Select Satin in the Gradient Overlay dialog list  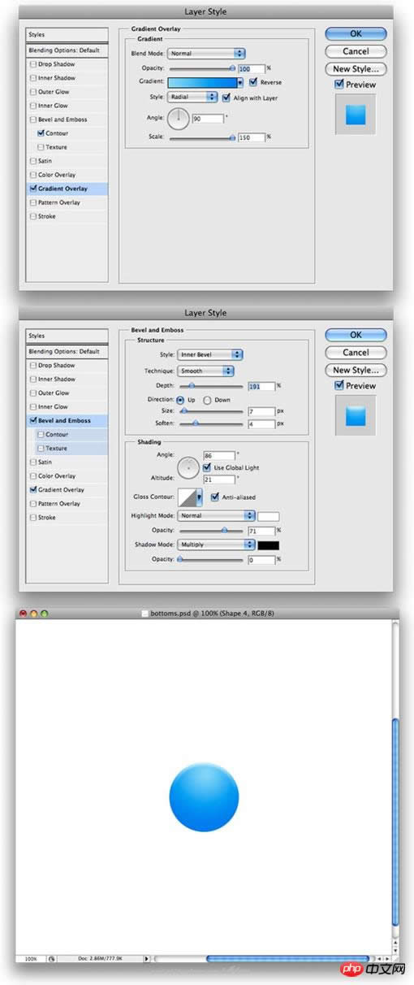pos(67,161)
